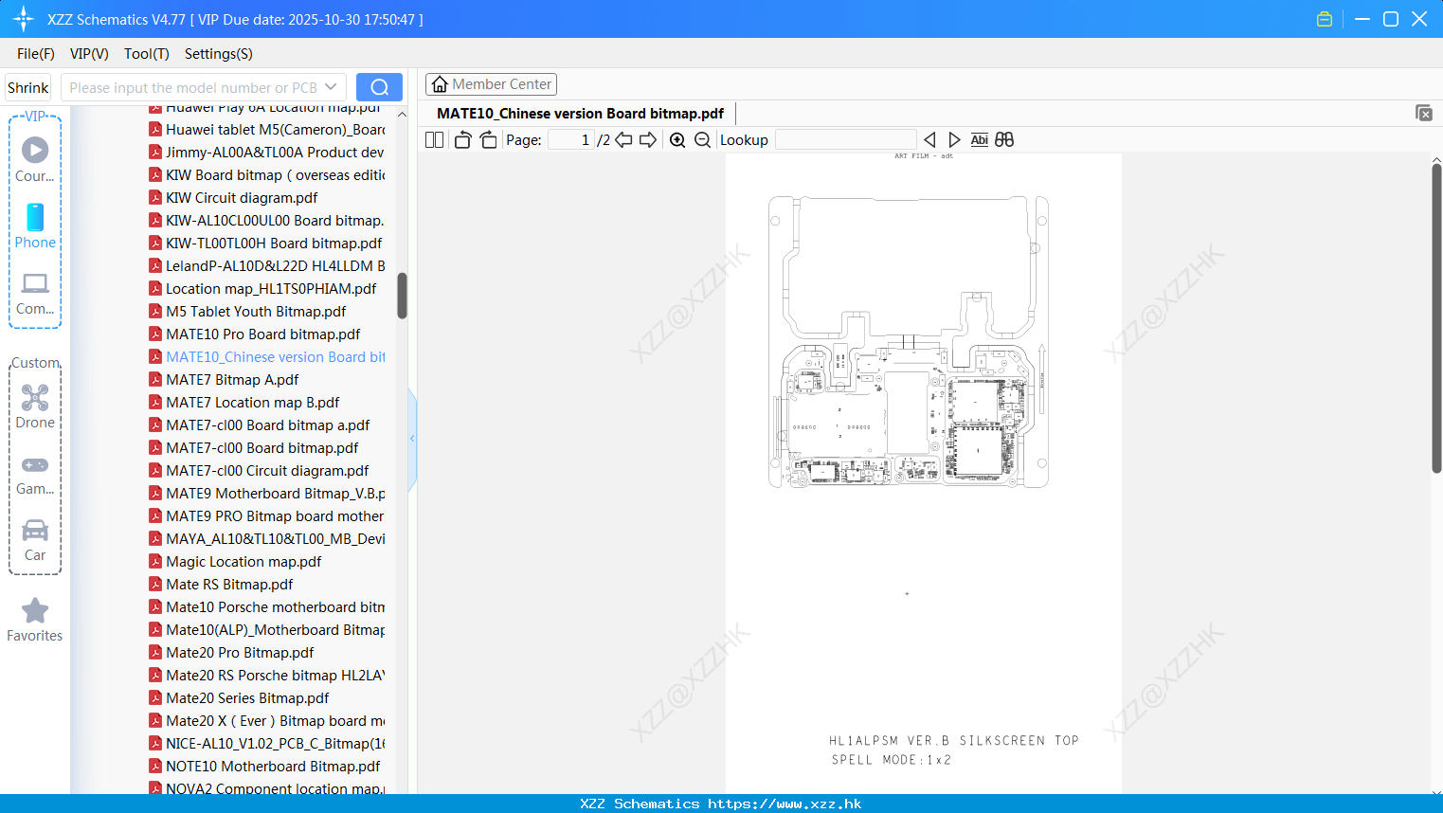
Task: Open the Car category
Action: [x=35, y=540]
